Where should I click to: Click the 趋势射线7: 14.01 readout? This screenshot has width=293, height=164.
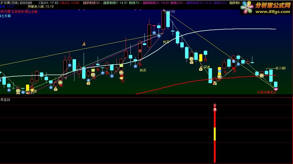[115, 3]
